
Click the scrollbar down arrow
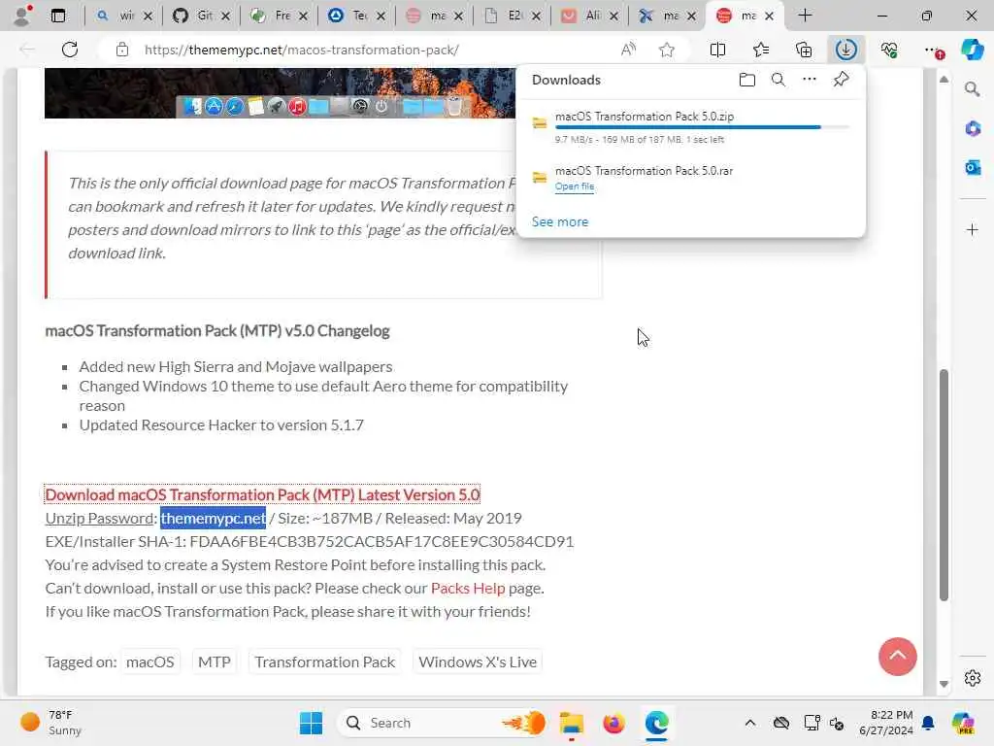(944, 684)
